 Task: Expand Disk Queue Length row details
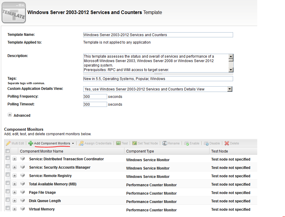coord(15,201)
